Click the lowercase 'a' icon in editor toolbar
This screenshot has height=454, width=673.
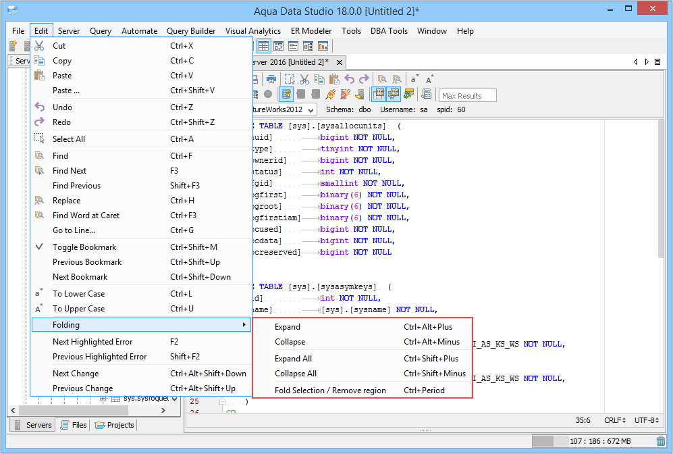point(414,80)
